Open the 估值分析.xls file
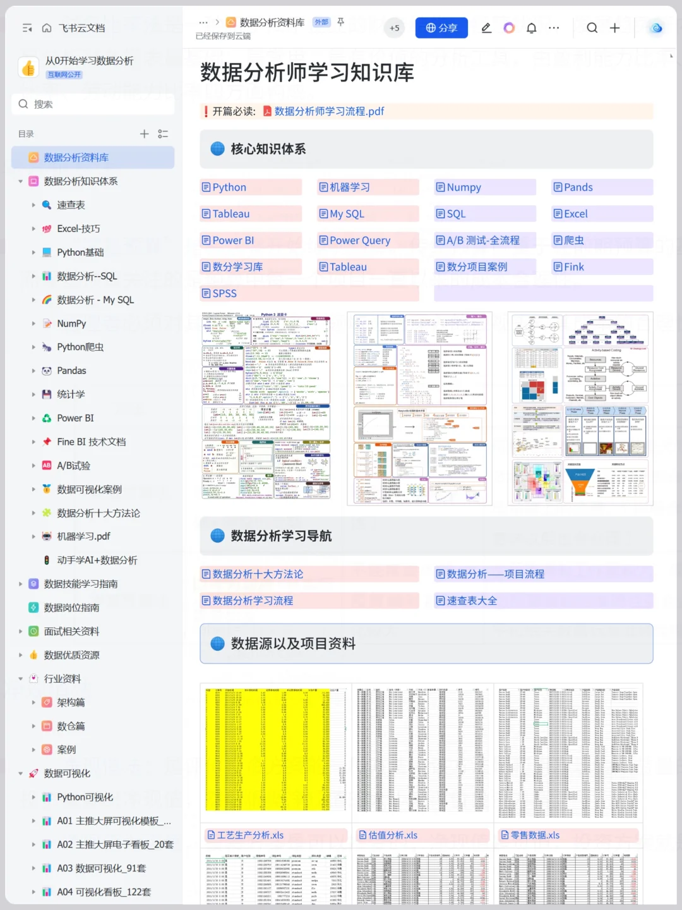Viewport: 682px width, 910px height. [393, 835]
